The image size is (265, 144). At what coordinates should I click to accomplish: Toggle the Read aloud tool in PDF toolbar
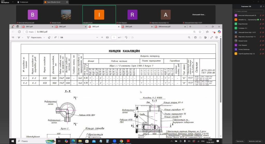pos(55,37)
